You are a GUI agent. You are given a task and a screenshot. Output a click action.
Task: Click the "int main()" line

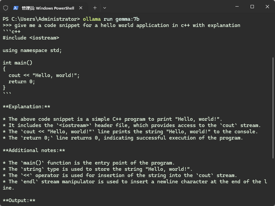17,63
